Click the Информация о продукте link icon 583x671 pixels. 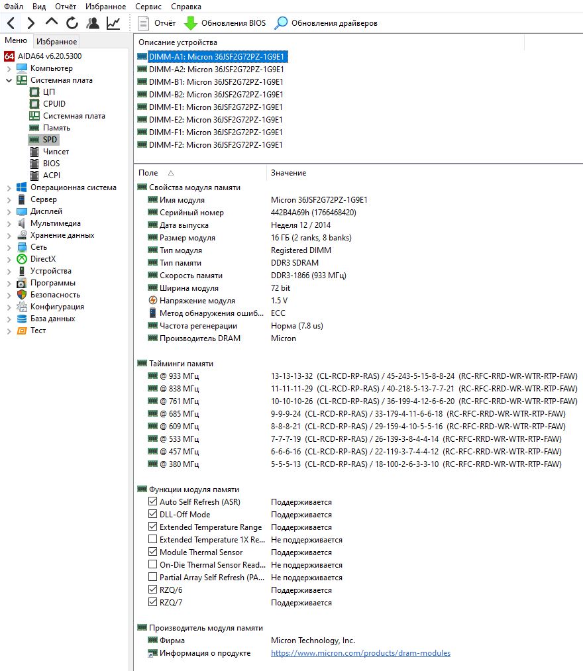152,654
